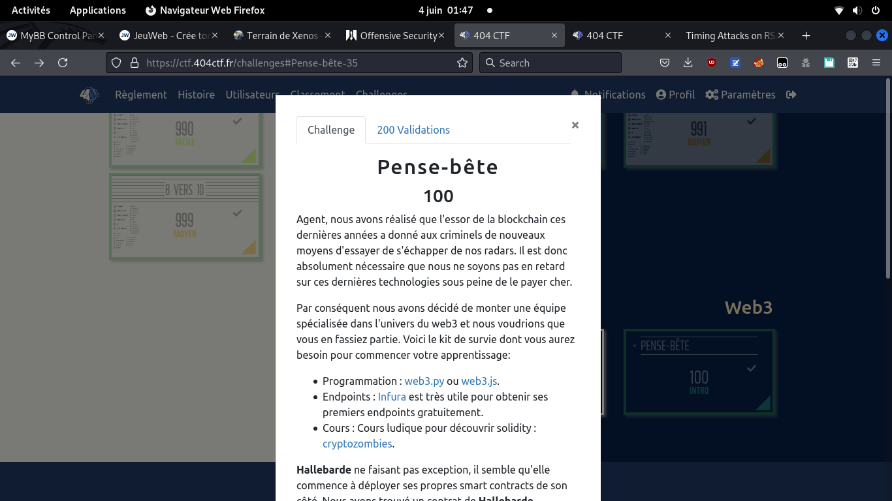Click the URL address bar
Image resolution: width=892 pixels, height=501 pixels.
(x=291, y=63)
